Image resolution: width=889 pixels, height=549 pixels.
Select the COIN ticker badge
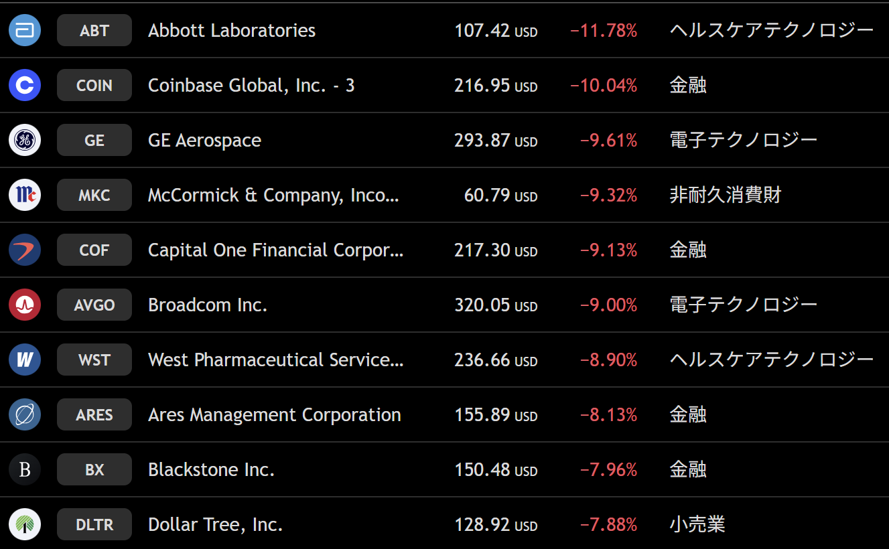click(x=94, y=86)
